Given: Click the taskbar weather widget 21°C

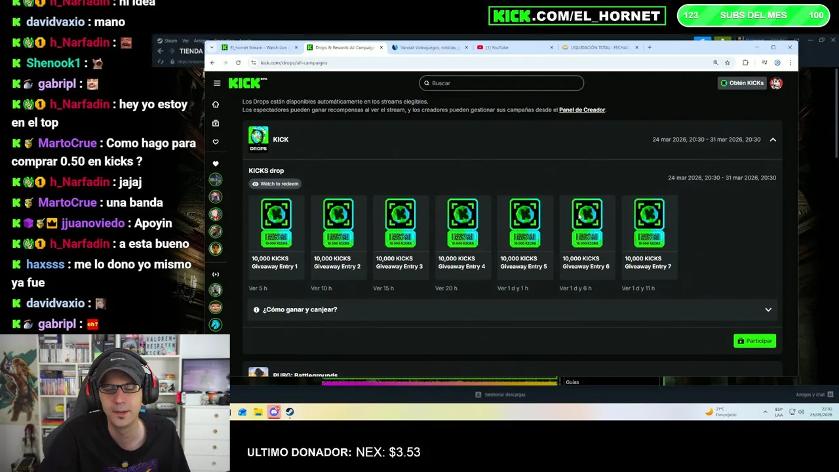Looking at the screenshot, I should (x=721, y=412).
